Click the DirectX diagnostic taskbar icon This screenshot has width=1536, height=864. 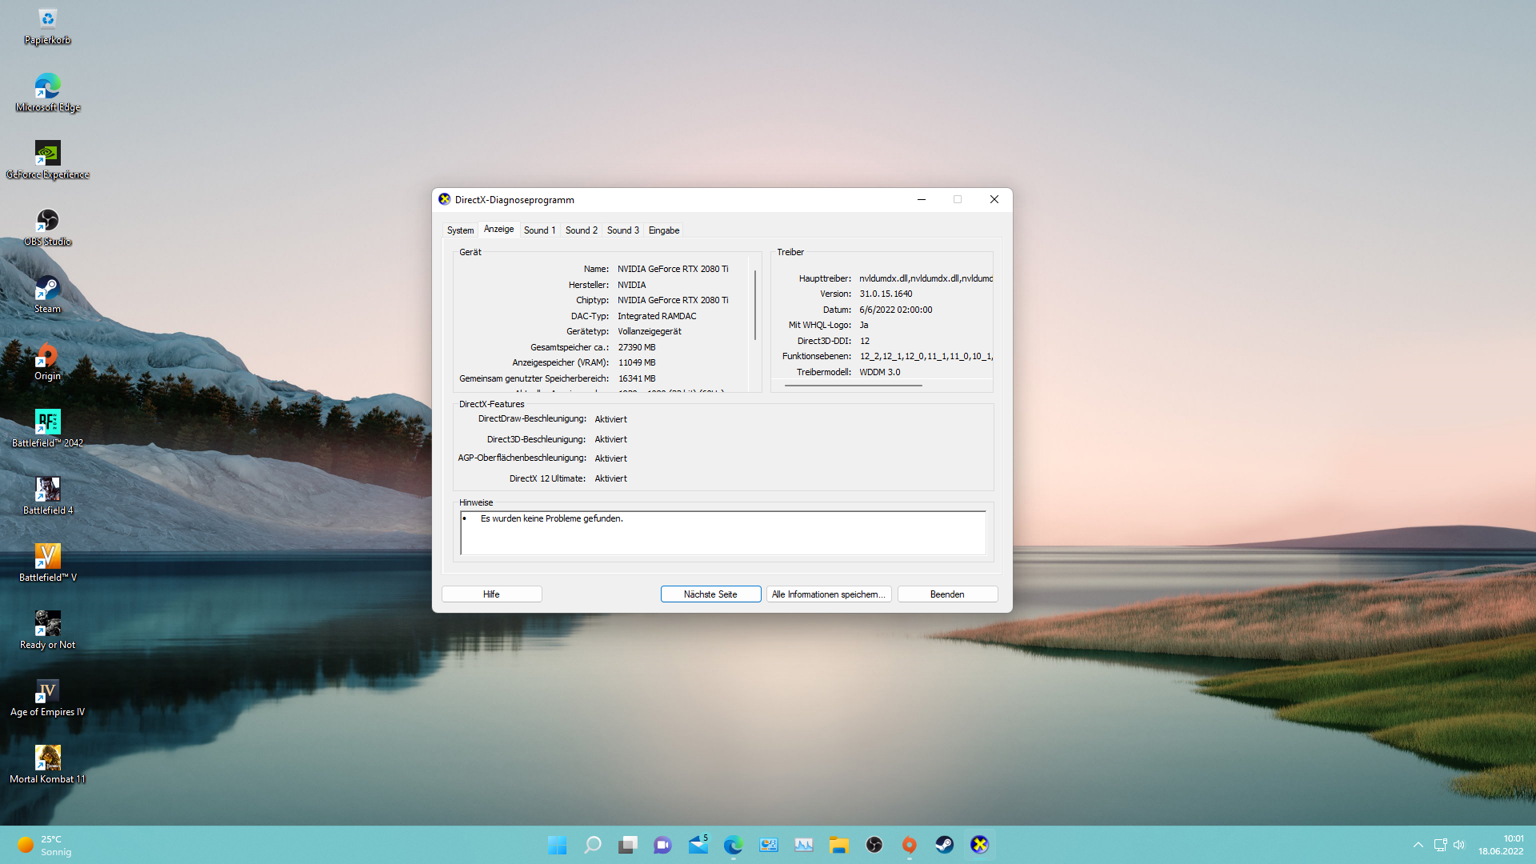click(x=979, y=845)
